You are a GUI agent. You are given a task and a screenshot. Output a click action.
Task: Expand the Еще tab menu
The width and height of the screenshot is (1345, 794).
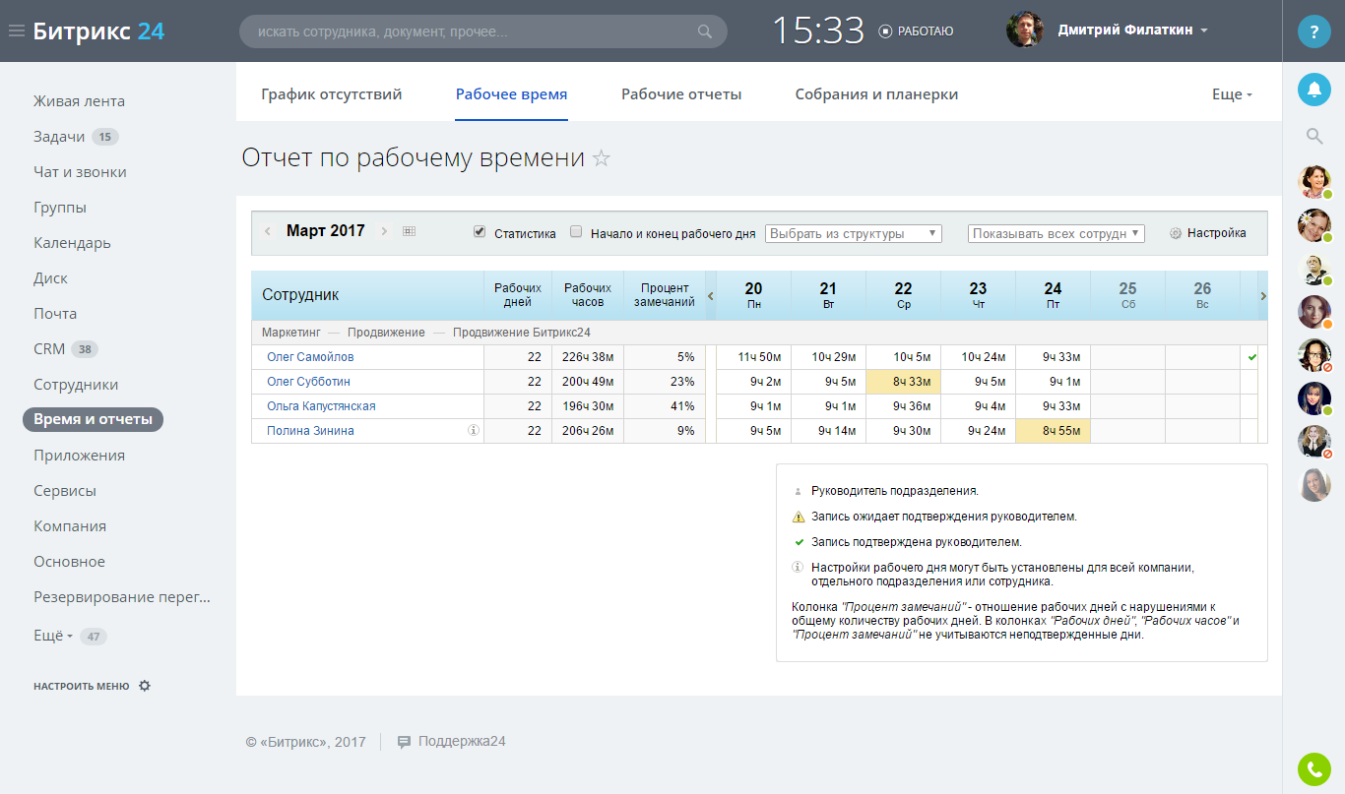[1232, 94]
